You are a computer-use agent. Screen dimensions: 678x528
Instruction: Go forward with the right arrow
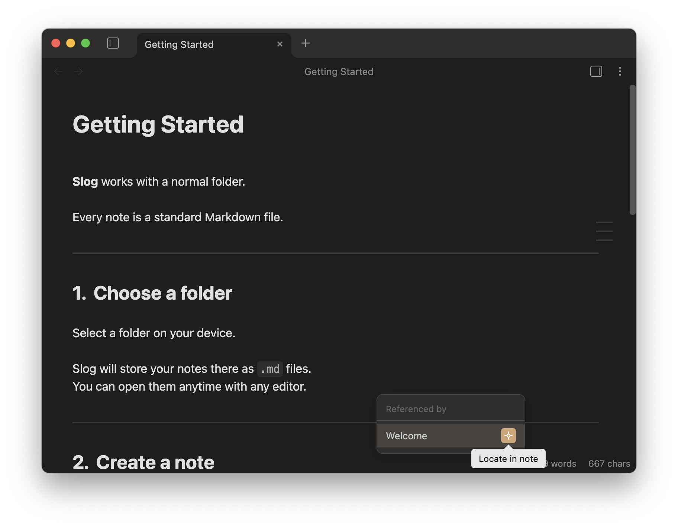(79, 71)
